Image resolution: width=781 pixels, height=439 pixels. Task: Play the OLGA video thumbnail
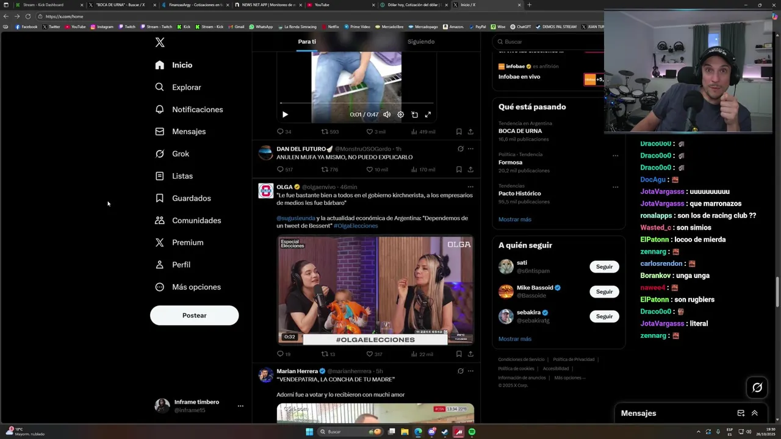click(375, 291)
